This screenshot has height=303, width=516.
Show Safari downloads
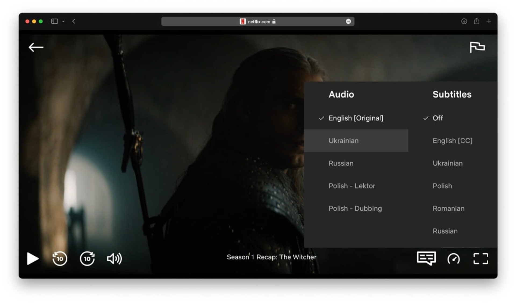(x=464, y=21)
